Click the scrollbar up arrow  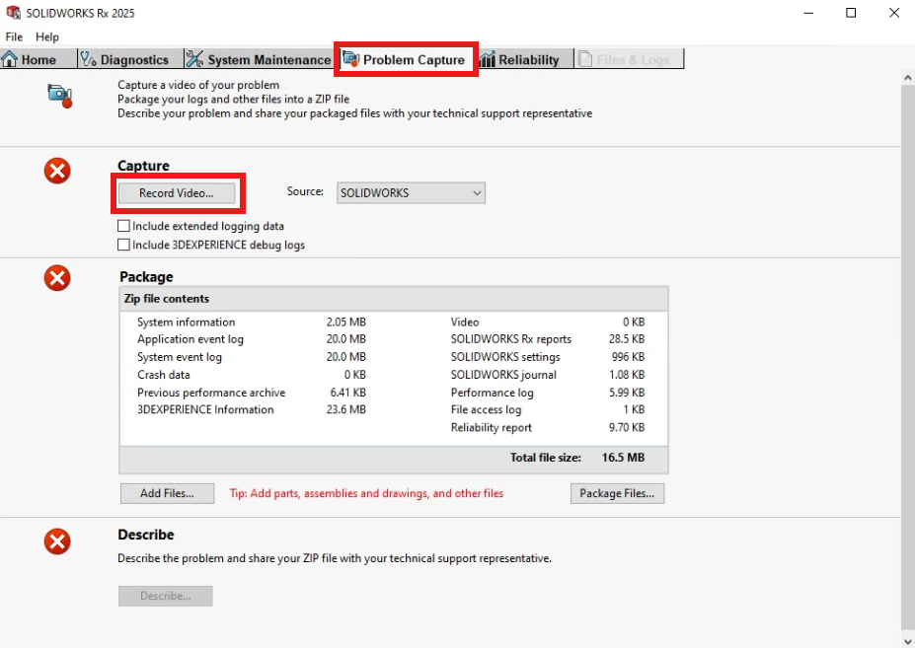pos(907,77)
